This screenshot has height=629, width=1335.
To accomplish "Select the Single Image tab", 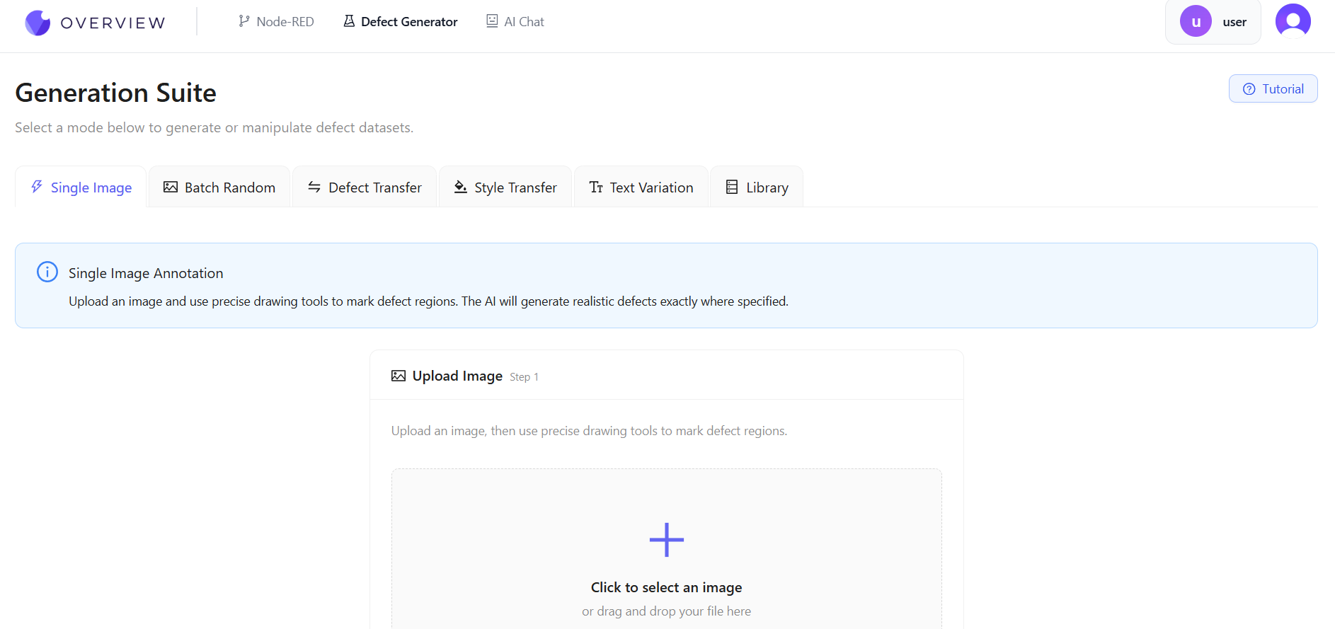I will point(81,187).
